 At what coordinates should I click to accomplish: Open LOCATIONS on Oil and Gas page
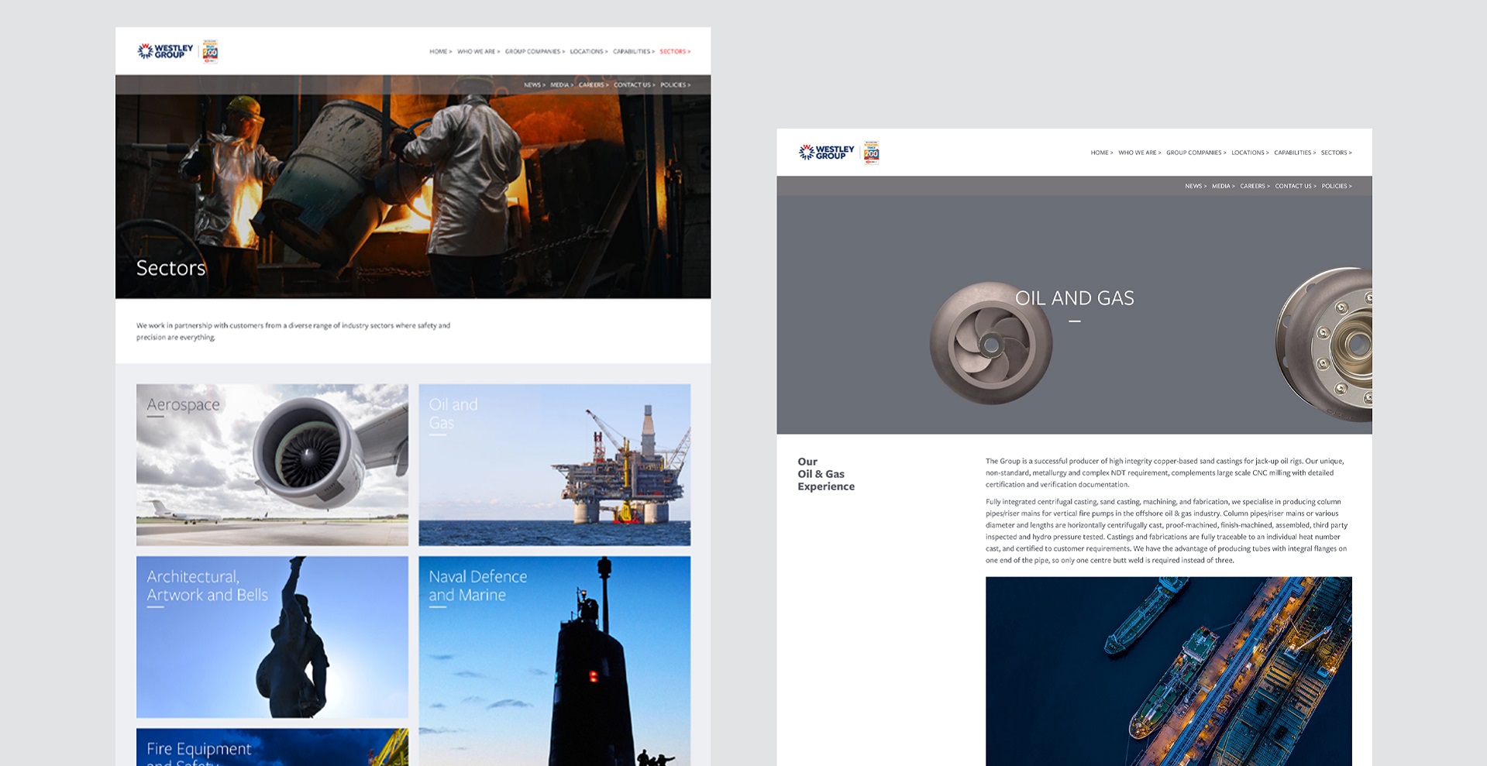pyautogui.click(x=1250, y=153)
